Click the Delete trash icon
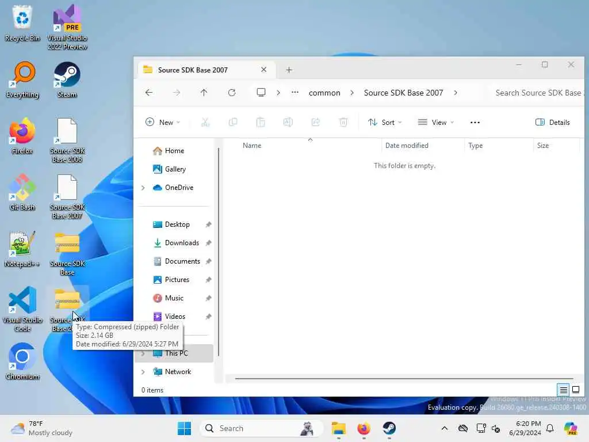Viewport: 589px width, 442px height. 343,122
